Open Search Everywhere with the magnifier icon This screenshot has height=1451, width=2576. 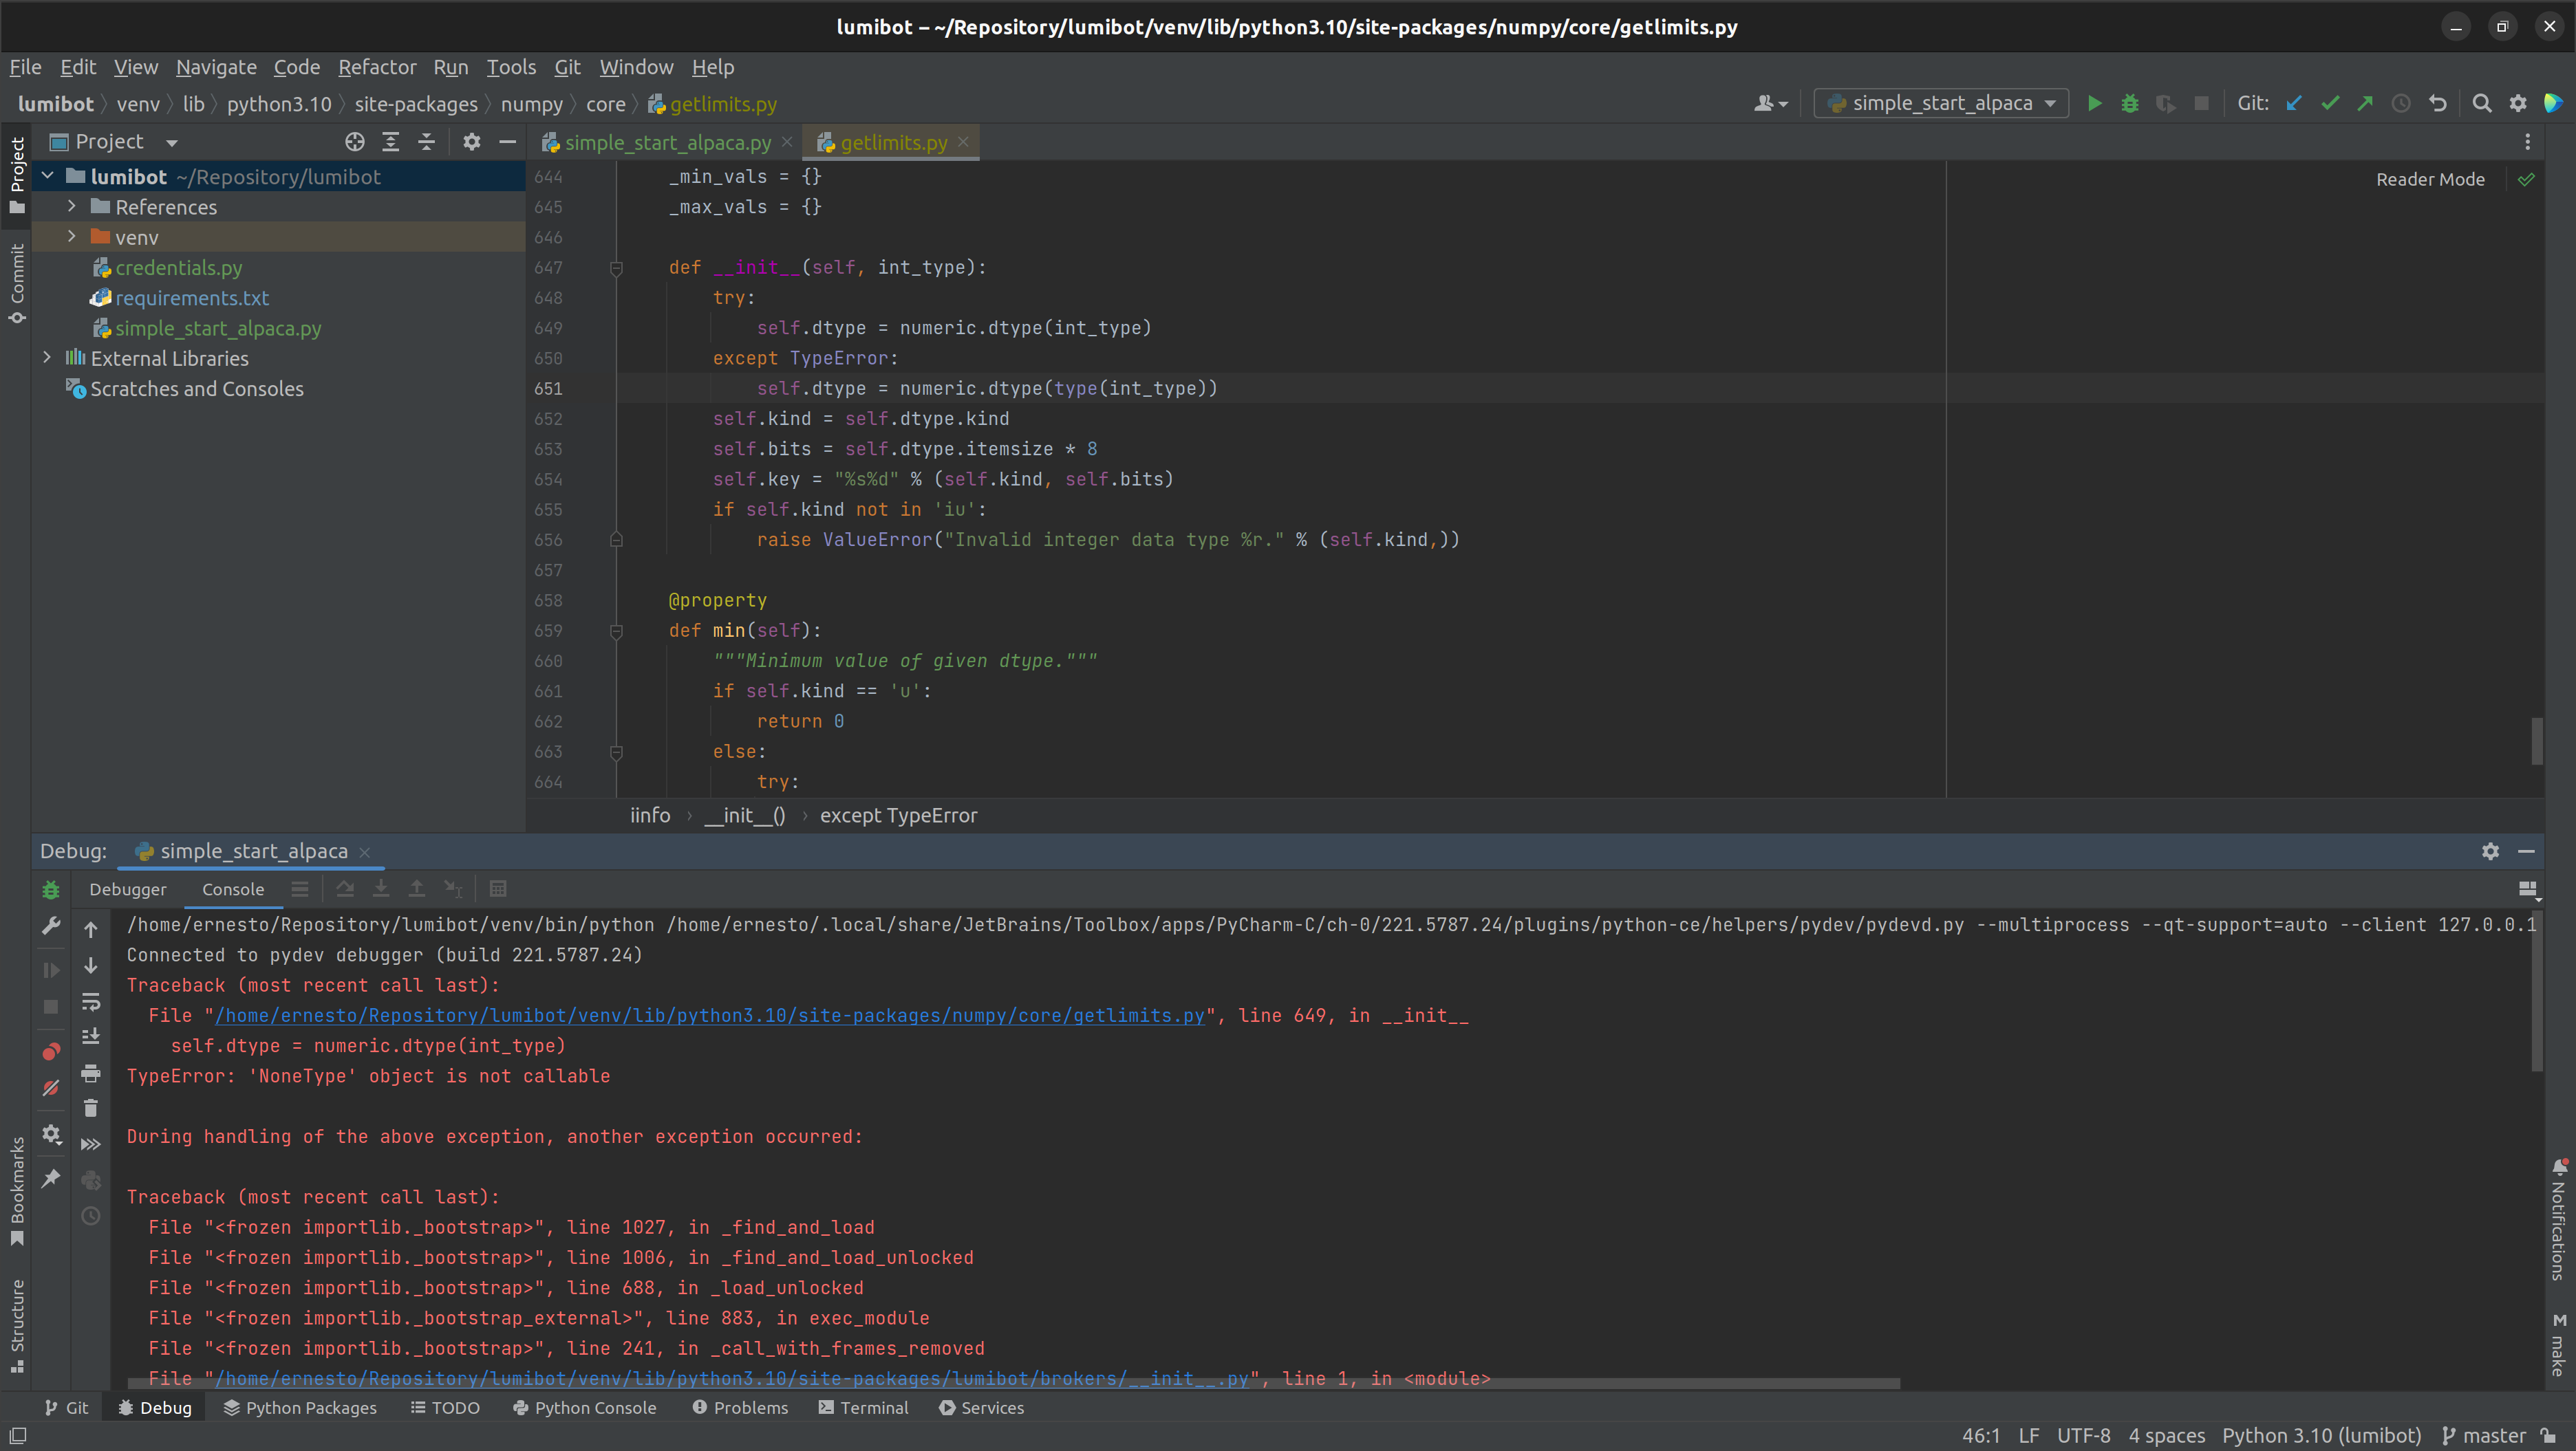click(x=2482, y=103)
